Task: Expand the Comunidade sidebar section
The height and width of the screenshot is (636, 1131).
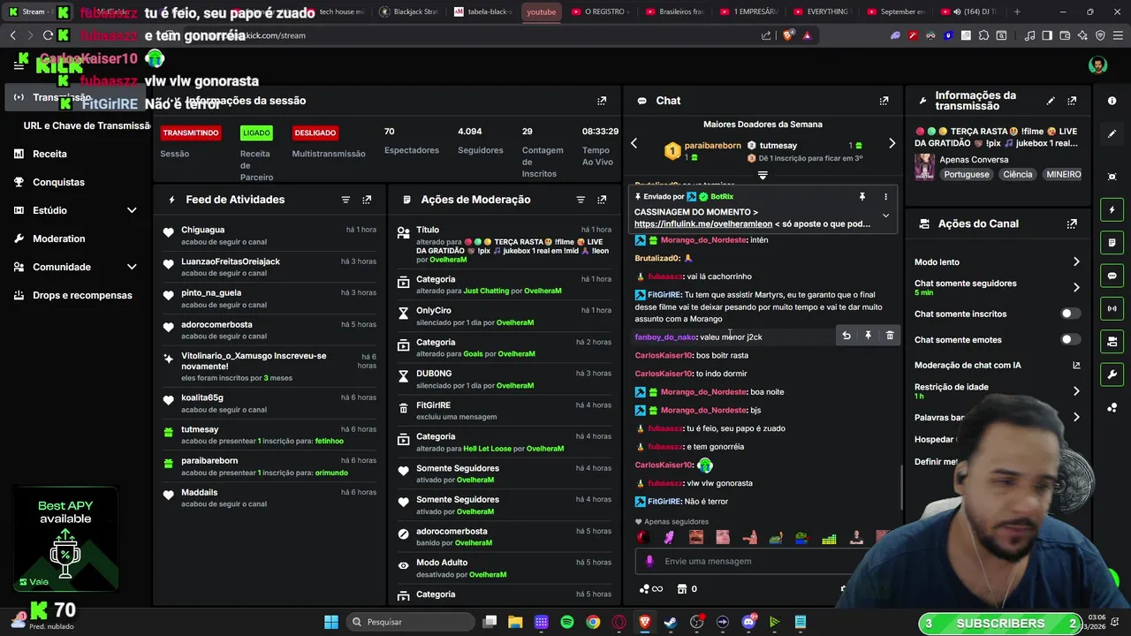Action: coord(132,267)
